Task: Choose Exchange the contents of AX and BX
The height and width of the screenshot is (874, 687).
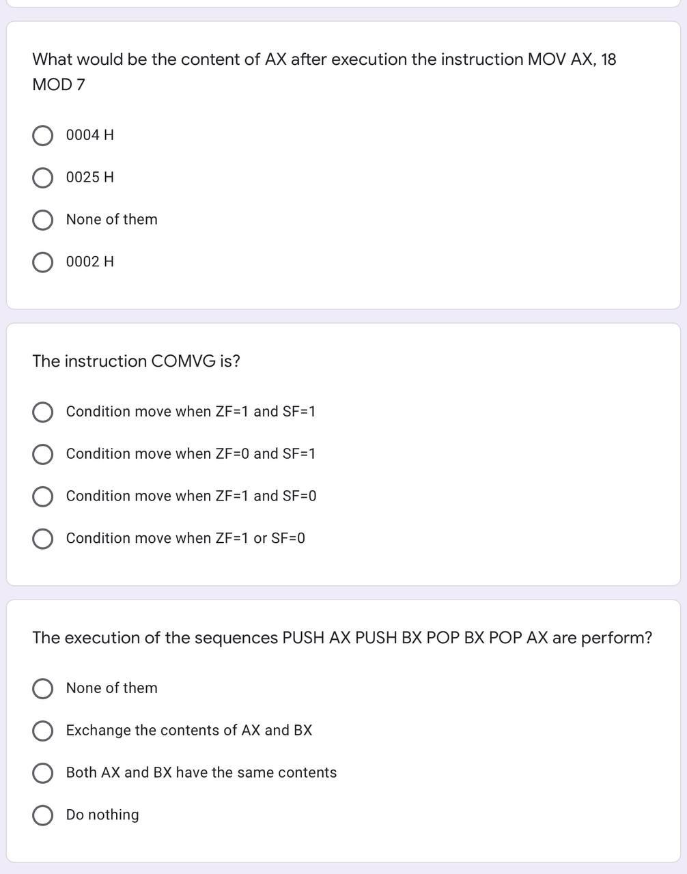Action: click(43, 731)
